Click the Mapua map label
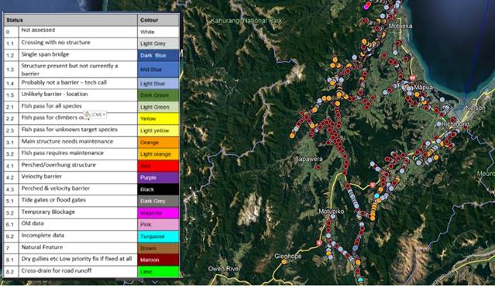 [423, 88]
